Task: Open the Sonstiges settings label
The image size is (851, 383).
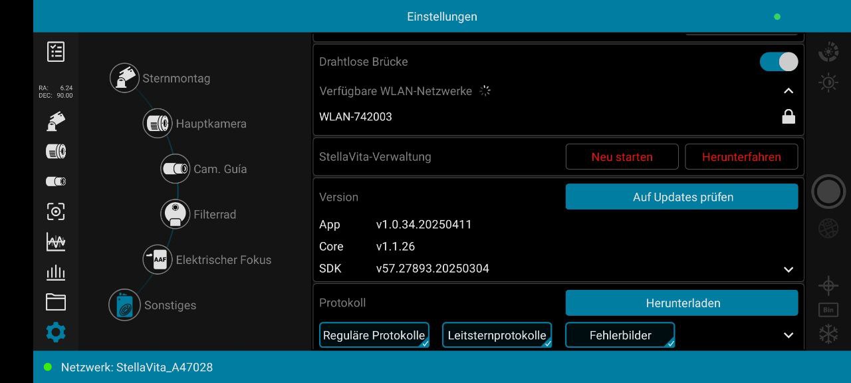Action: pyautogui.click(x=170, y=305)
